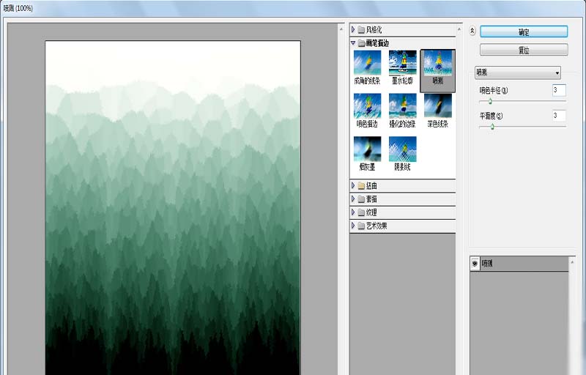Screen dimensions: 586x375
Task: Select the 喷色描边 filter thumbnail
Action: click(367, 105)
